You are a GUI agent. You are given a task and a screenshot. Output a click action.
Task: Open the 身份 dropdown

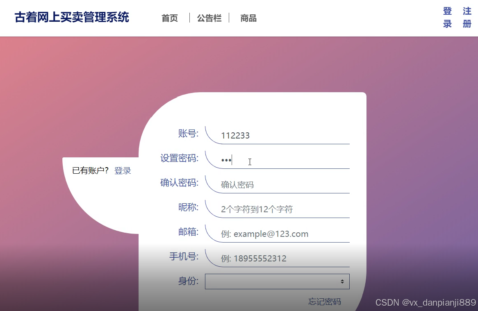coord(277,281)
